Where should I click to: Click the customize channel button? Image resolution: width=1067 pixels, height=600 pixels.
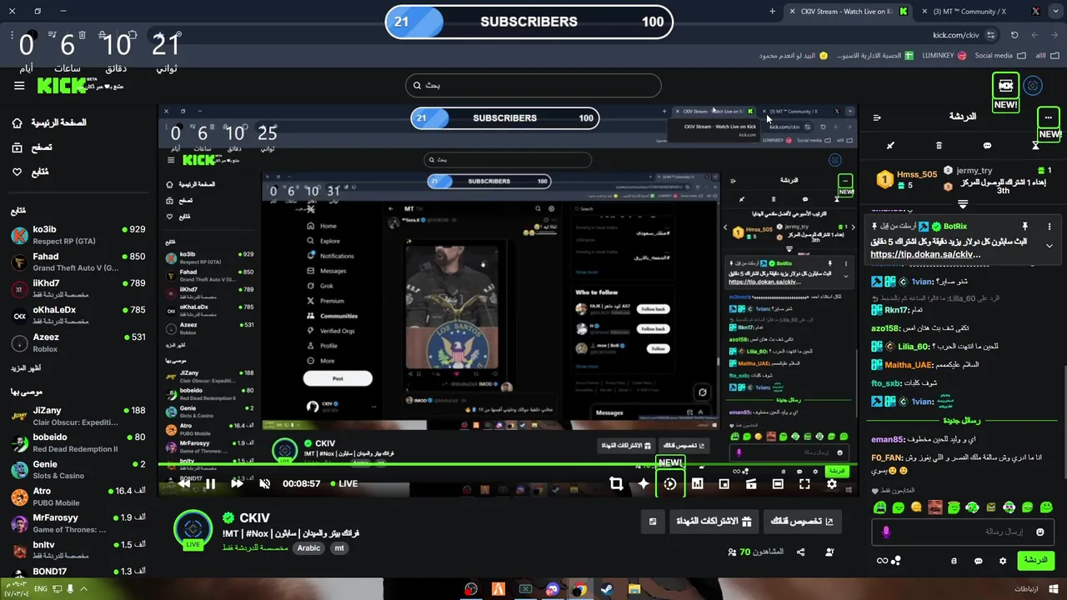pyautogui.click(x=801, y=522)
